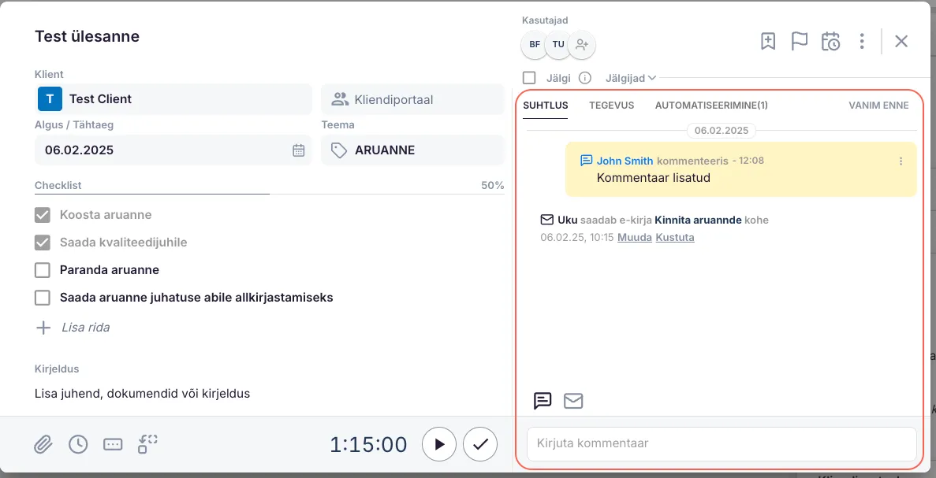Switch to email mode via envelope icon
The width and height of the screenshot is (936, 478).
point(573,401)
